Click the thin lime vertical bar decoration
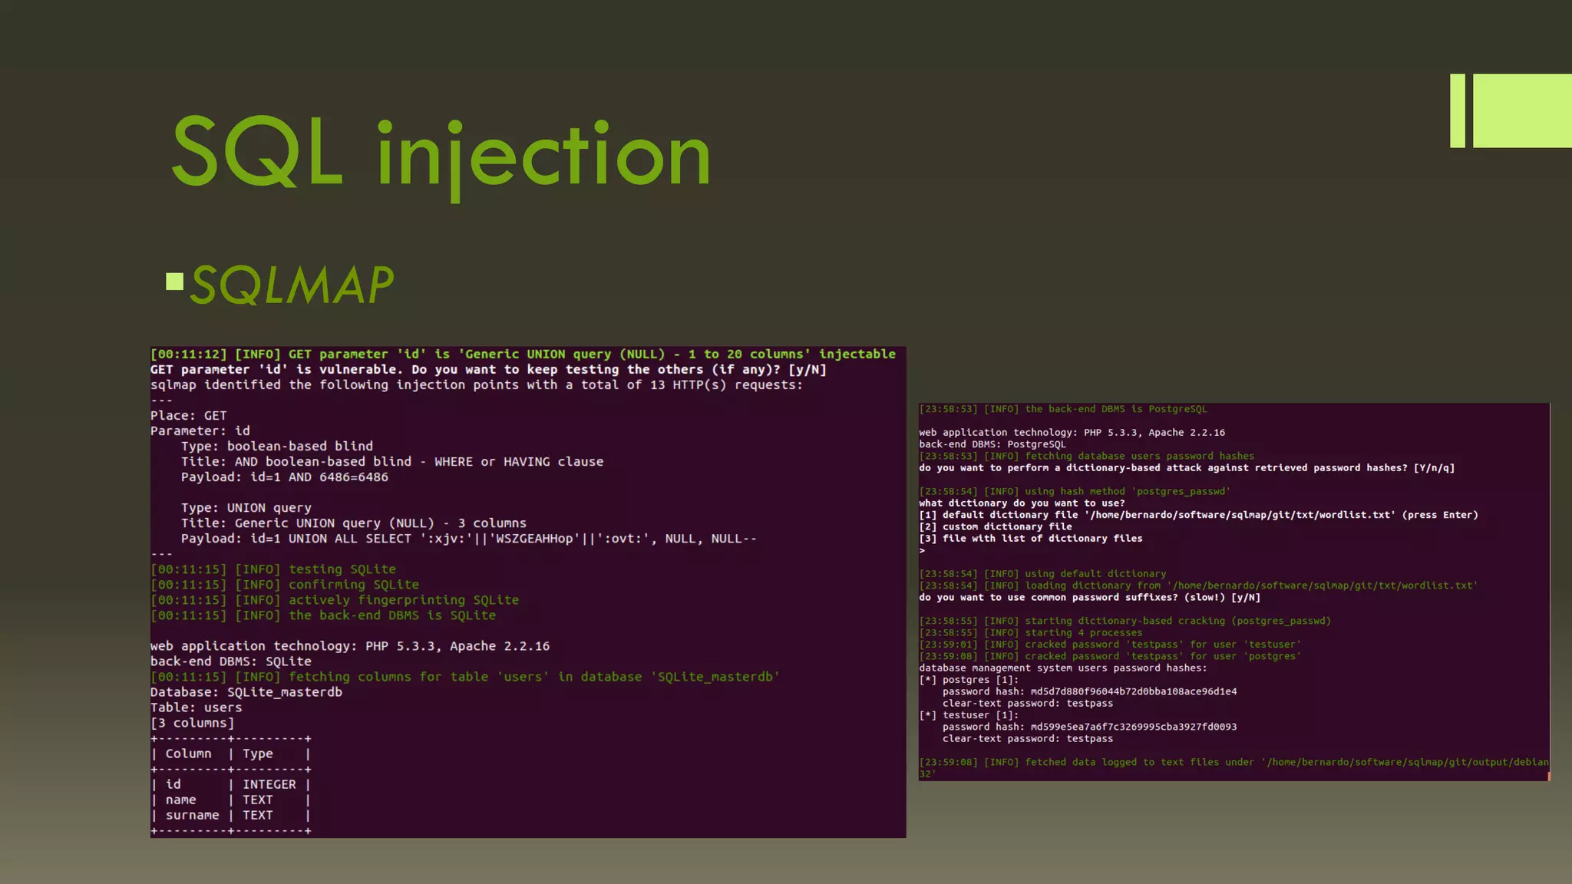This screenshot has width=1572, height=884. tap(1457, 110)
